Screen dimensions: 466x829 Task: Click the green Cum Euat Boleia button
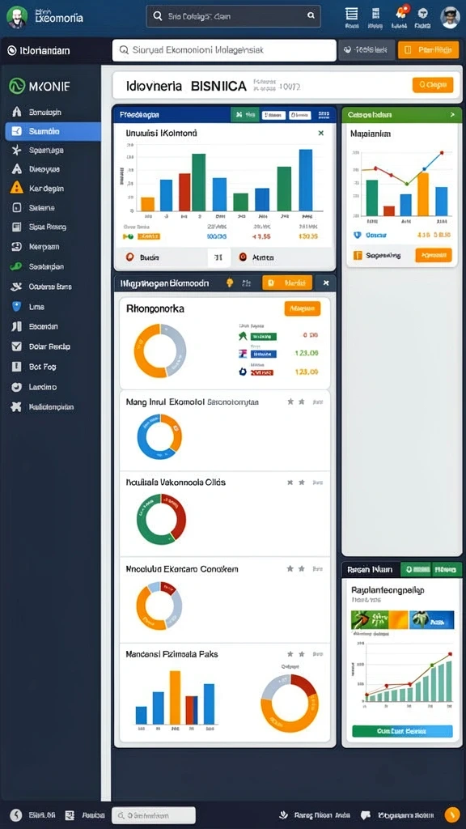[x=402, y=731]
